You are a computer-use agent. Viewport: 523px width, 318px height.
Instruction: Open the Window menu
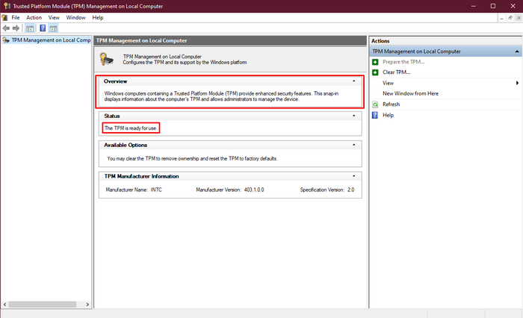click(75, 17)
